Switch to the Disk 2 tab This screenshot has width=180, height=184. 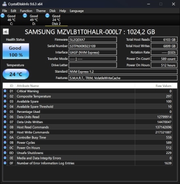[56, 20]
